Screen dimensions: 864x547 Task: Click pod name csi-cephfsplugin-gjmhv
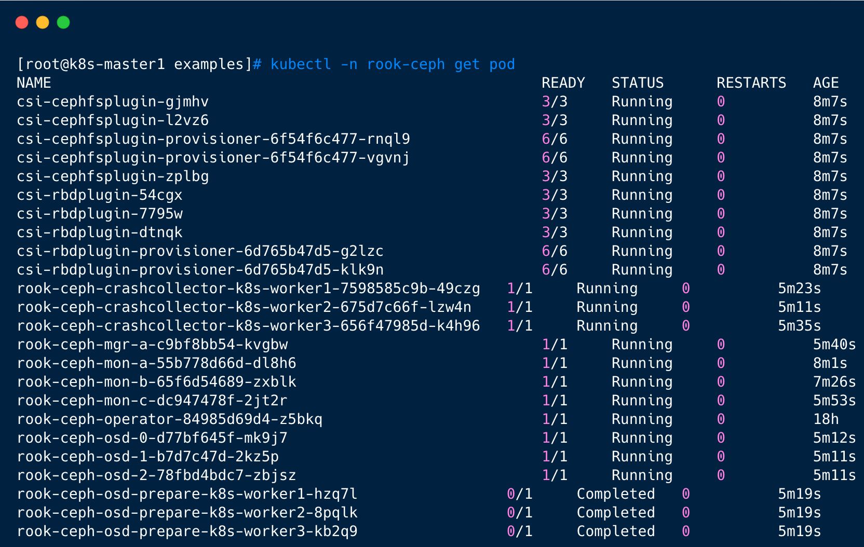click(113, 102)
